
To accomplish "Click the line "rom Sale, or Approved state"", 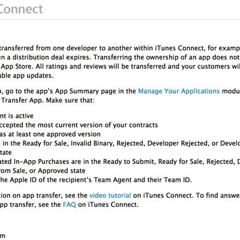I will (x=43, y=170).
